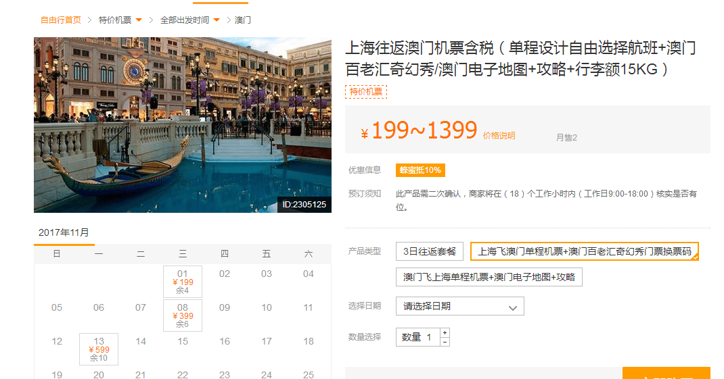The width and height of the screenshot is (724, 379).
Task: Click calendar date 18
Action: point(309,341)
